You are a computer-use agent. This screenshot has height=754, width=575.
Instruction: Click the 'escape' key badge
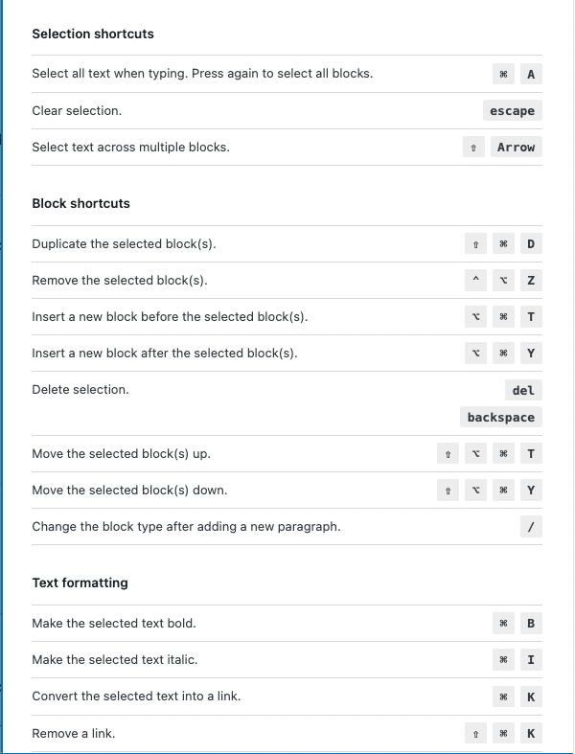point(513,110)
